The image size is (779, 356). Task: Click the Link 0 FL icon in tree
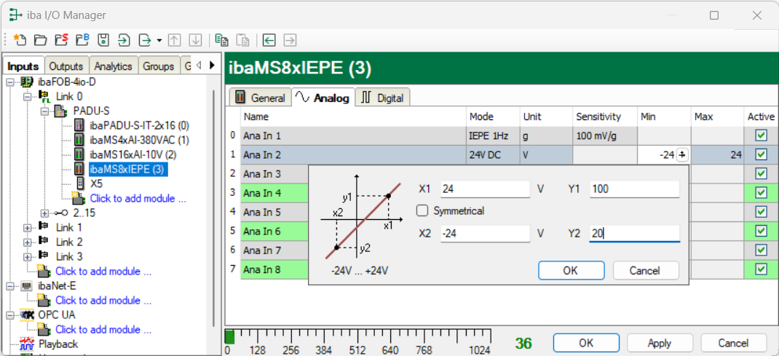point(44,96)
